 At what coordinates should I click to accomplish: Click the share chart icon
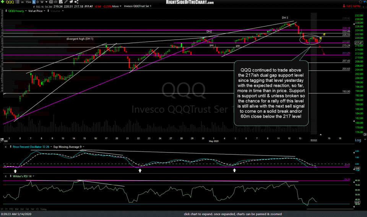coord(76,2)
